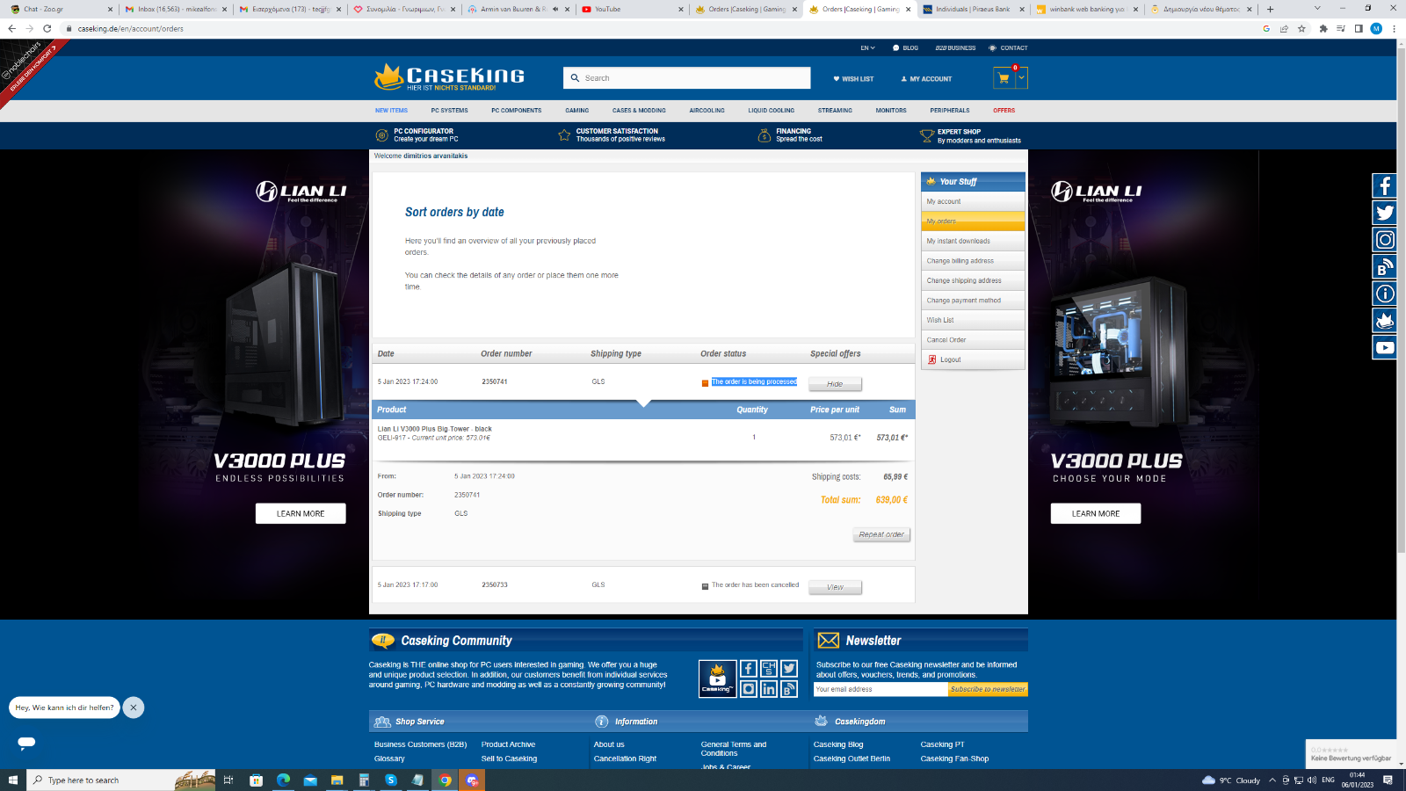Open WISH LIST in header
Viewport: 1406px width, 791px height.
pos(853,79)
